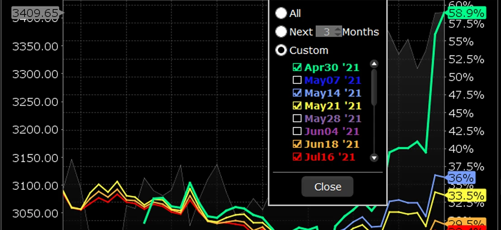Click the expiry list scroll up arrow
Image resolution: width=501 pixels, height=230 pixels.
tap(374, 64)
